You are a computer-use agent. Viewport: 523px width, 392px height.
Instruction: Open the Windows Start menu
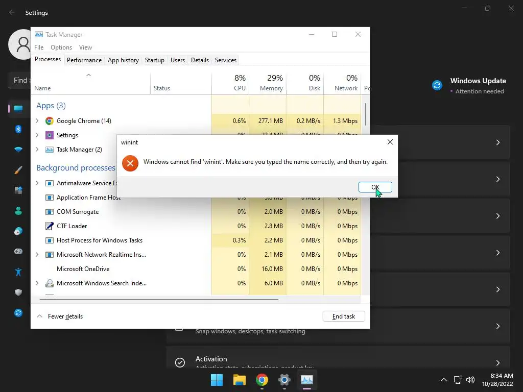click(217, 380)
